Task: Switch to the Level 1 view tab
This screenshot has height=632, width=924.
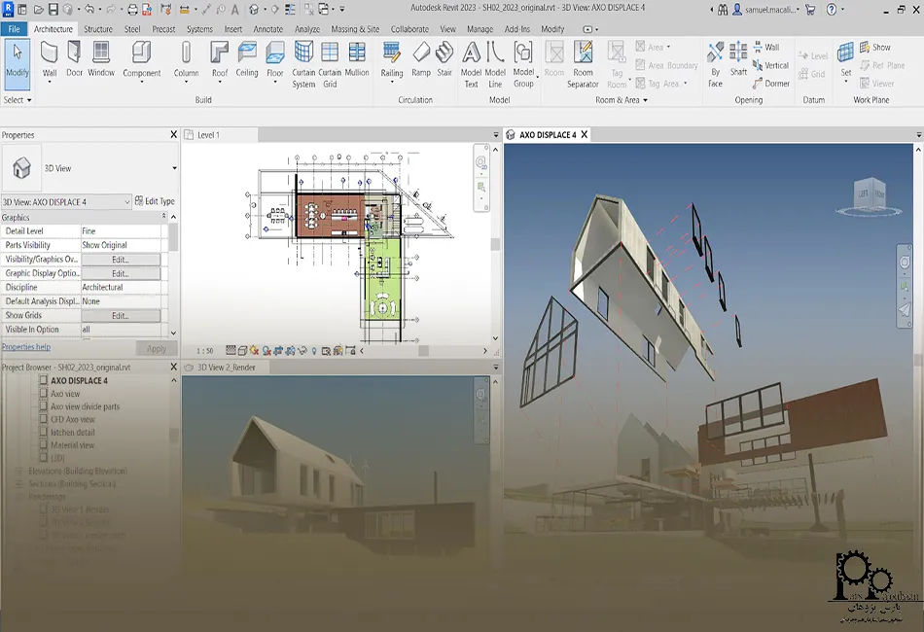Action: 208,135
